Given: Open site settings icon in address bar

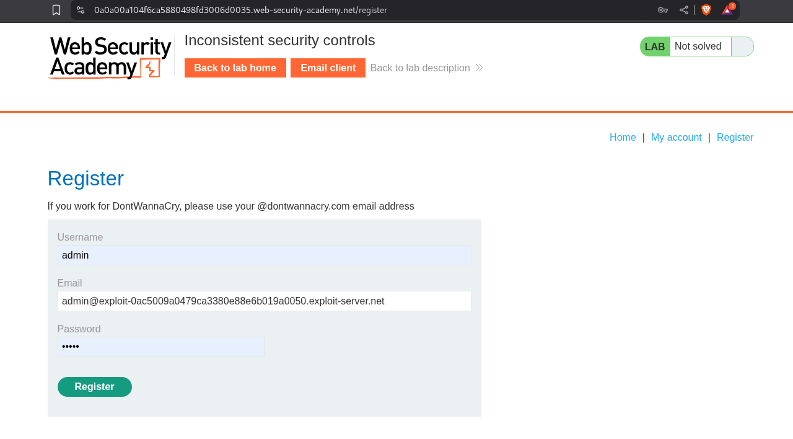Looking at the screenshot, I should 81,10.
